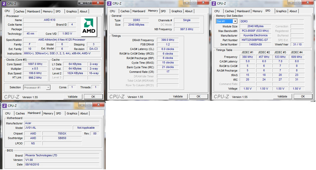The height and width of the screenshot is (170, 316).
Task: Click the motherboard model JV01-NL field
Action: point(48,128)
